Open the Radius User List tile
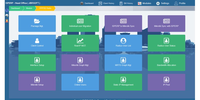 pyautogui.click(x=123, y=43)
